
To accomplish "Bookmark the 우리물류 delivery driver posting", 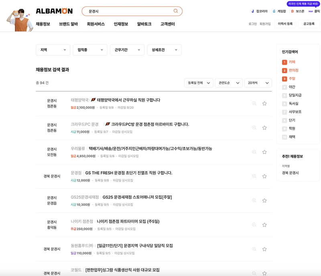I will (264, 152).
